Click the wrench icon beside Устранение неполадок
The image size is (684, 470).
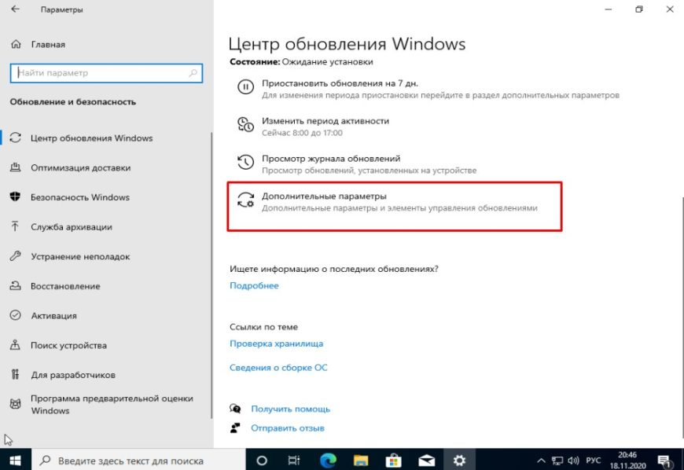(x=15, y=256)
